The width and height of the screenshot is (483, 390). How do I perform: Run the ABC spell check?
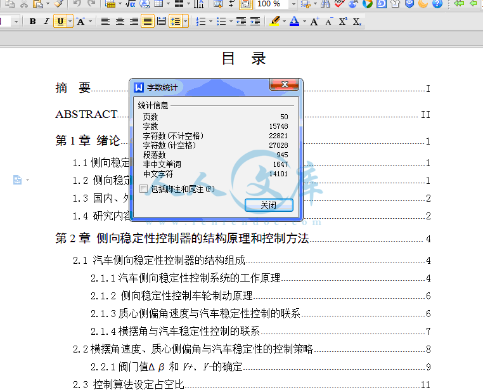(x=340, y=4)
